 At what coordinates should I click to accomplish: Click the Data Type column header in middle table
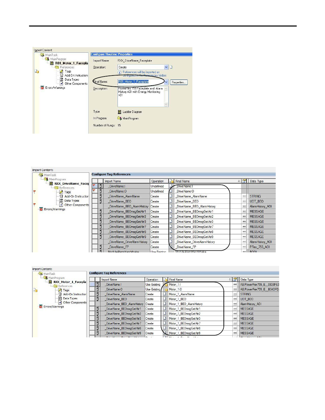[262, 181]
